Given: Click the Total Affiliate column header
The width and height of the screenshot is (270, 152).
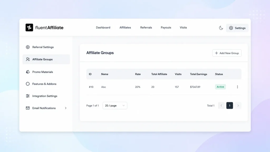Looking at the screenshot, I should coord(159,74).
